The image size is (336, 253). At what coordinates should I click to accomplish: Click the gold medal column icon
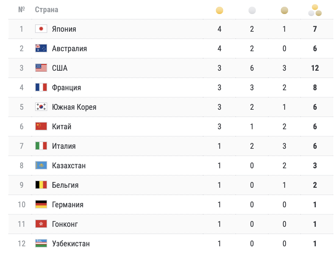click(x=220, y=11)
